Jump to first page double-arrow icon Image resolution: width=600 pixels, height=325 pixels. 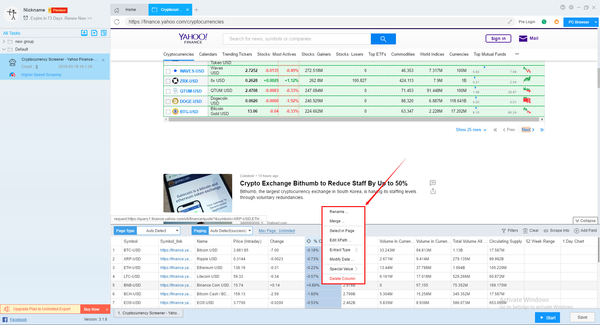tap(495, 130)
